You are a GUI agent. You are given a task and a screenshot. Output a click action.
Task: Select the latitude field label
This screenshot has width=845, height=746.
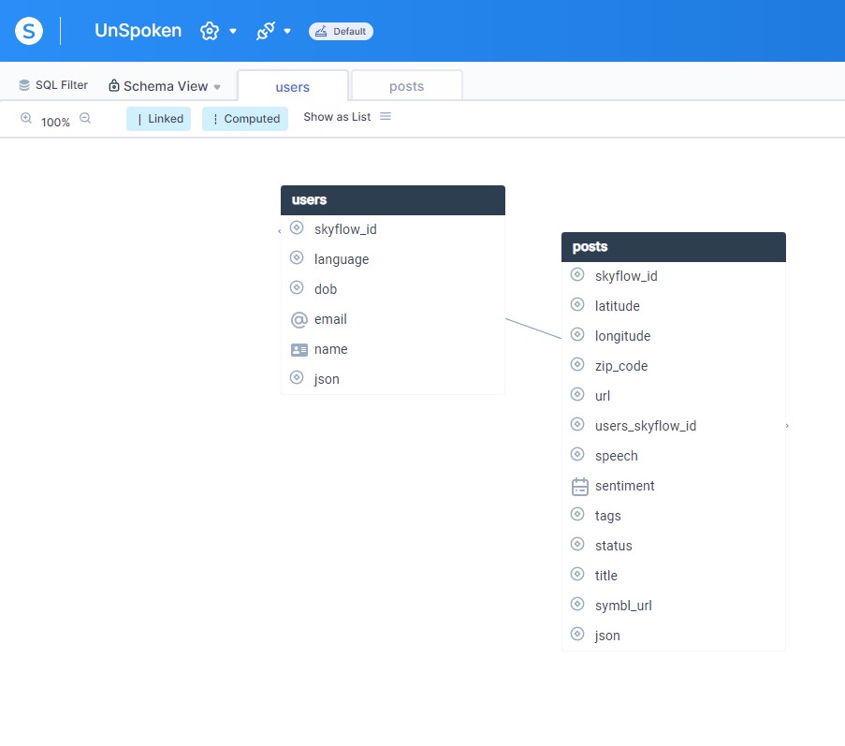pyautogui.click(x=617, y=306)
